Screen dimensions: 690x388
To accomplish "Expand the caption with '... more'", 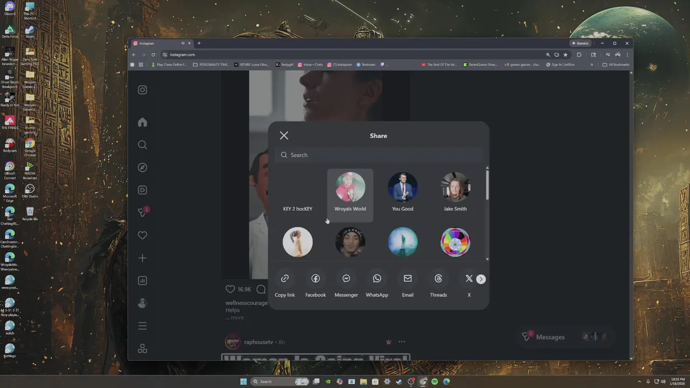I will (x=234, y=317).
